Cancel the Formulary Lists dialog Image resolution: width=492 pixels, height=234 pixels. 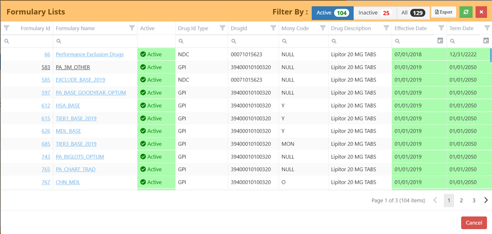pyautogui.click(x=474, y=222)
